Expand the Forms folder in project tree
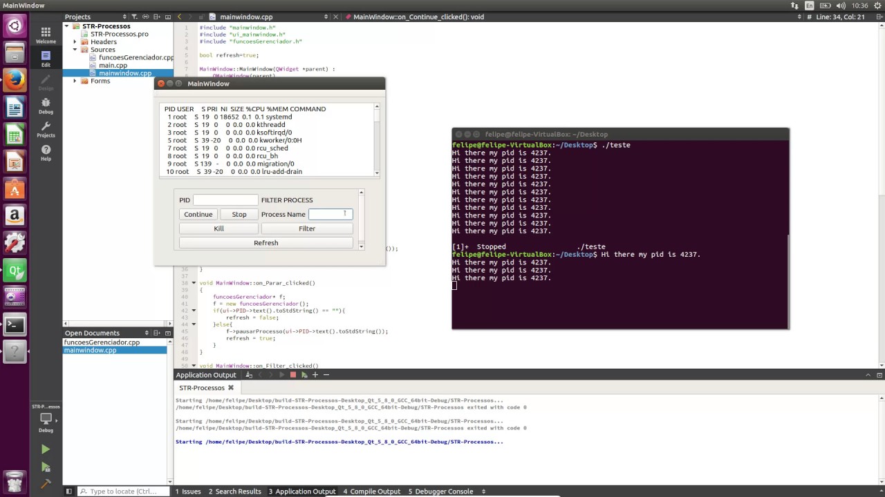885x497 pixels. 75,81
